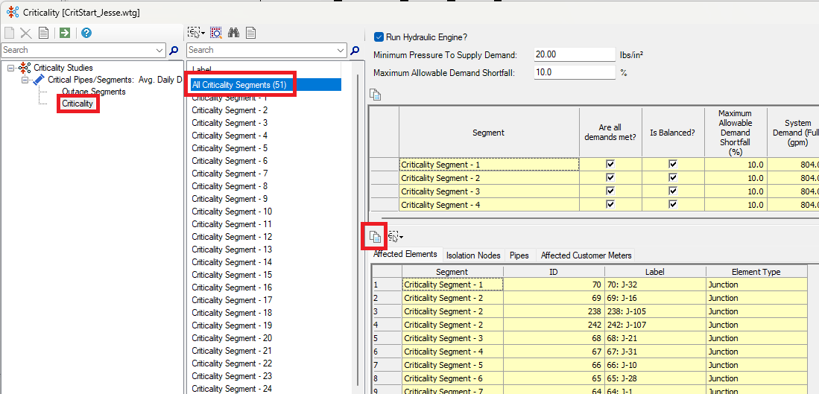Image resolution: width=819 pixels, height=394 pixels.
Task: Click magnifier icon beside left Search box
Action: click(x=174, y=51)
